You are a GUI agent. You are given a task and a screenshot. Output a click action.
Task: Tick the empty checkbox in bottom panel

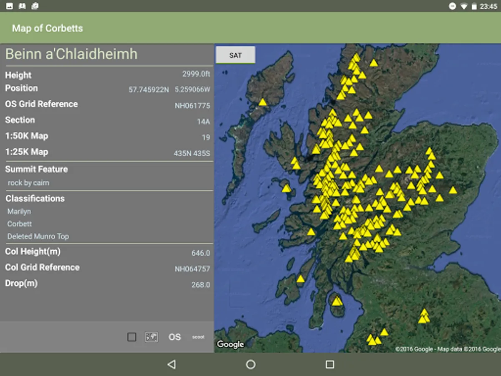132,337
